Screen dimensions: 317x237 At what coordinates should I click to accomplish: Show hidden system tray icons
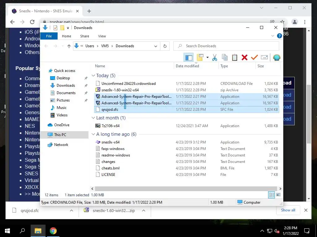[262, 231]
